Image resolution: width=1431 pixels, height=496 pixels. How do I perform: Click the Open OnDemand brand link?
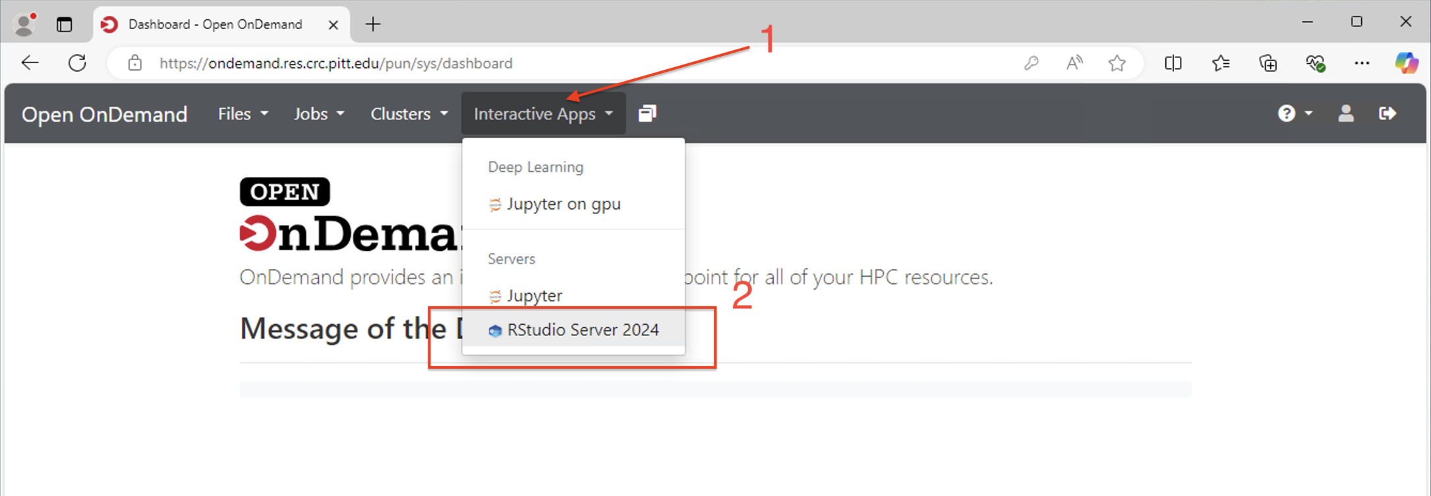[104, 114]
